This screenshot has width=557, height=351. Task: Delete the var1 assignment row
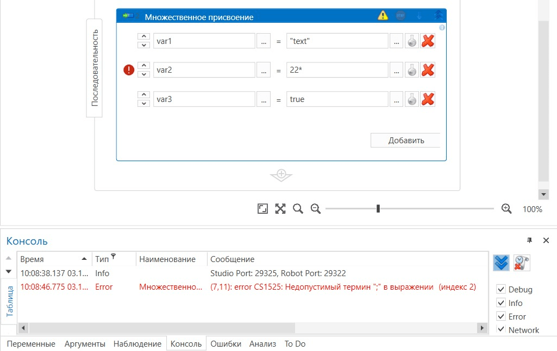(428, 41)
